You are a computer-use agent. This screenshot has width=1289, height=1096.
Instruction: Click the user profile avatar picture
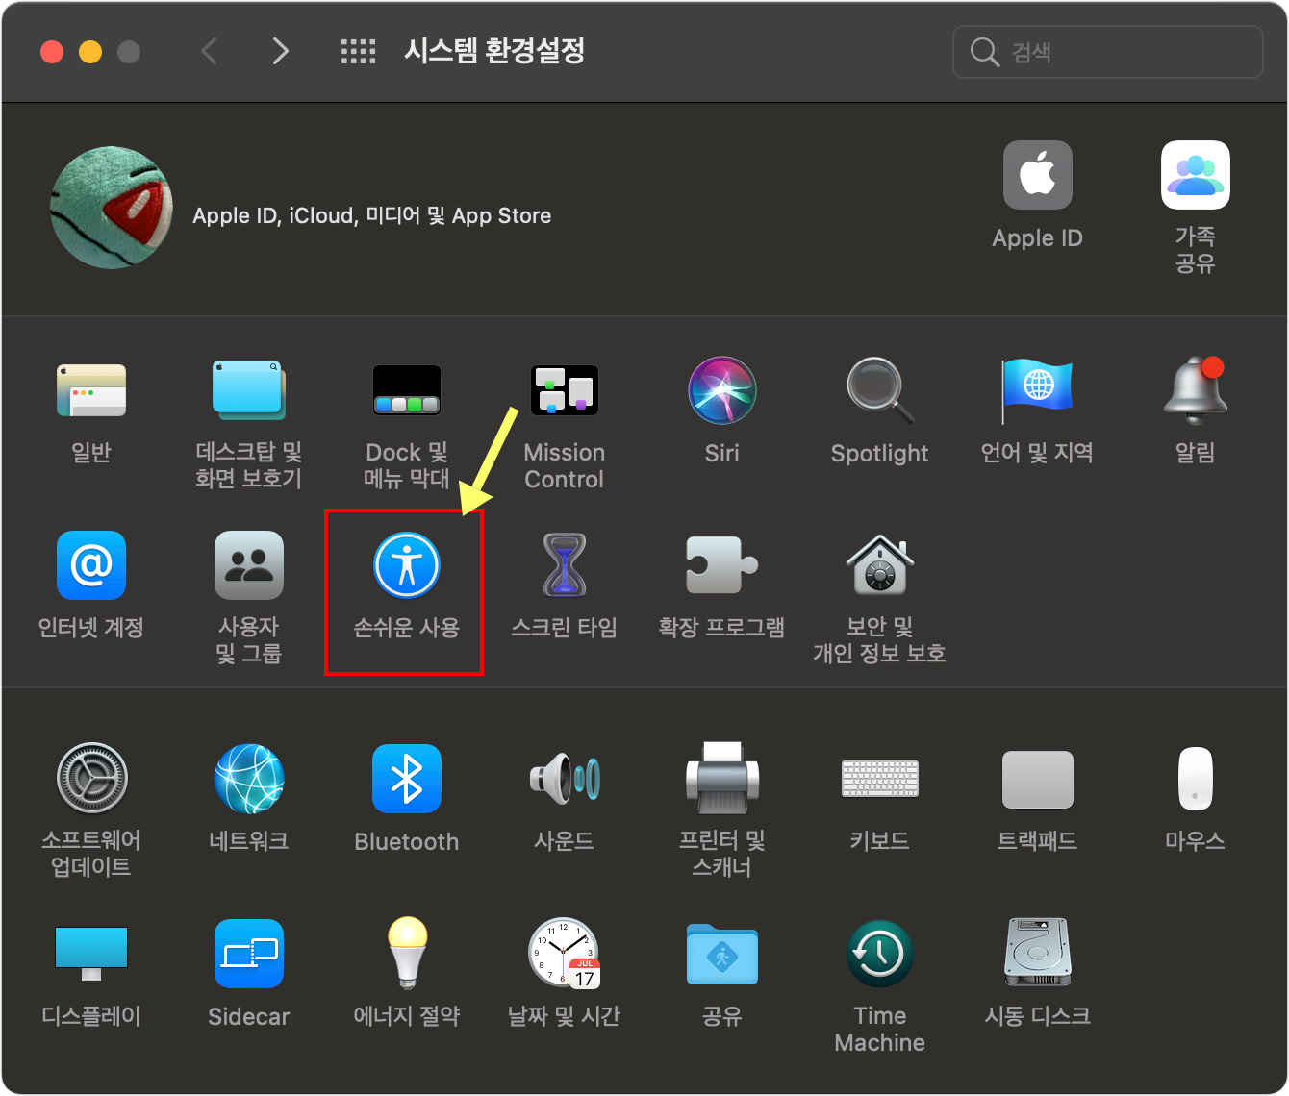(112, 208)
